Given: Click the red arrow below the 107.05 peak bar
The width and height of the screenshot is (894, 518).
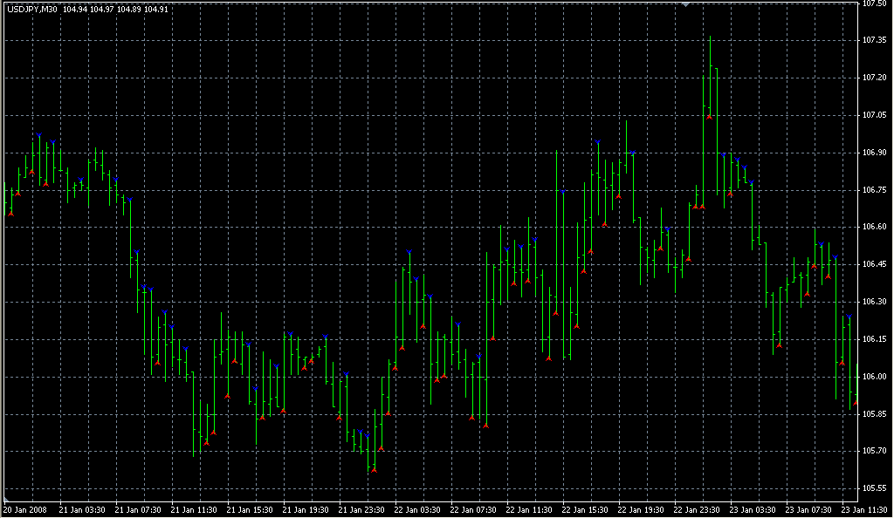Looking at the screenshot, I should click(710, 116).
